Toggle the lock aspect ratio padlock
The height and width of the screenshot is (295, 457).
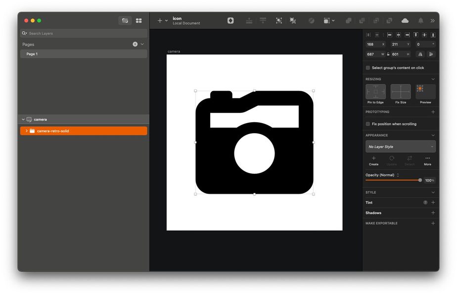(x=388, y=54)
